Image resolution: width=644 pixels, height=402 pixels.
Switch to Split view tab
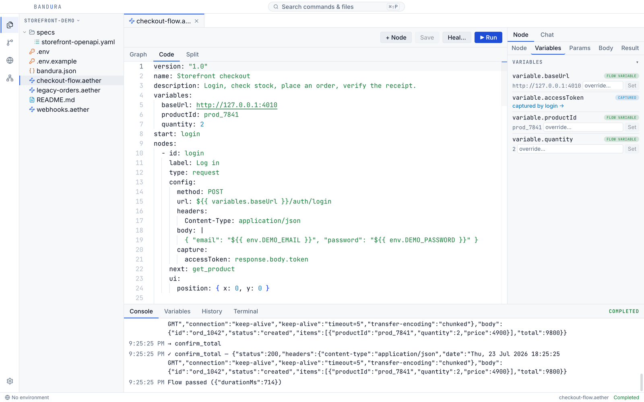pyautogui.click(x=192, y=54)
